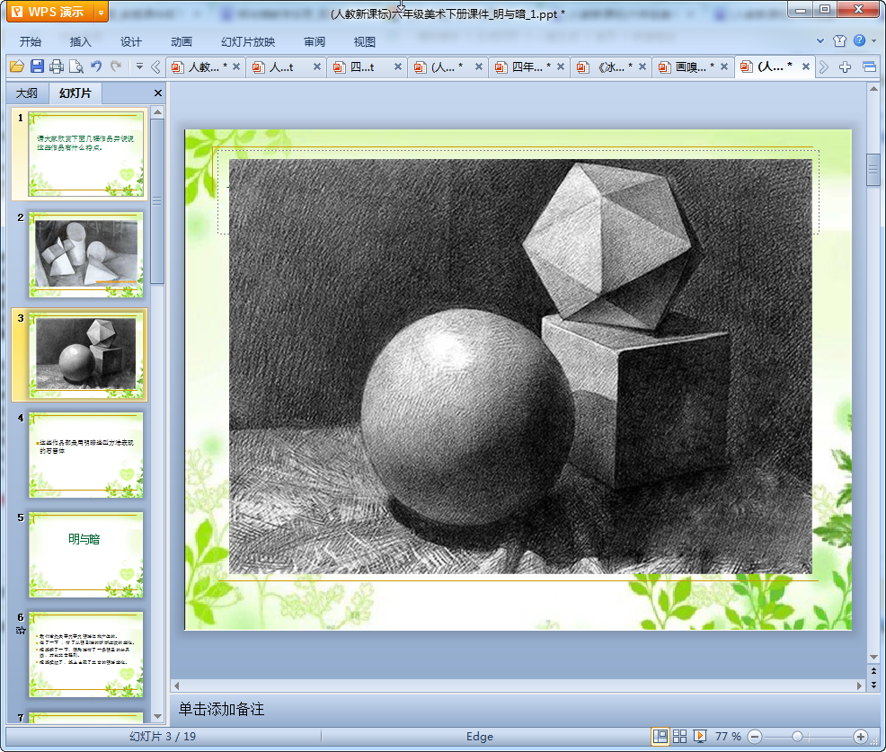Screen dimensions: 886x752
Task: Switch to the 大纲 outline pane tab
Action: tap(27, 93)
